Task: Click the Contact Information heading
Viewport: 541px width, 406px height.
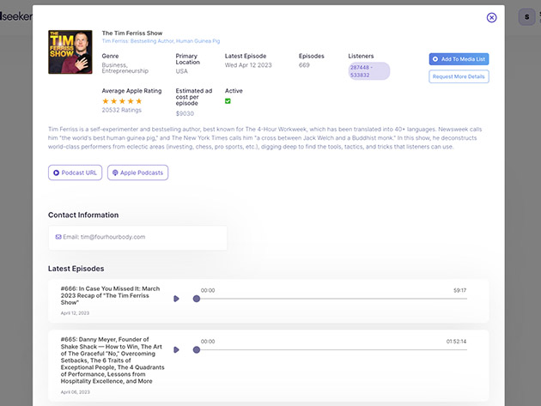Action: [x=83, y=215]
